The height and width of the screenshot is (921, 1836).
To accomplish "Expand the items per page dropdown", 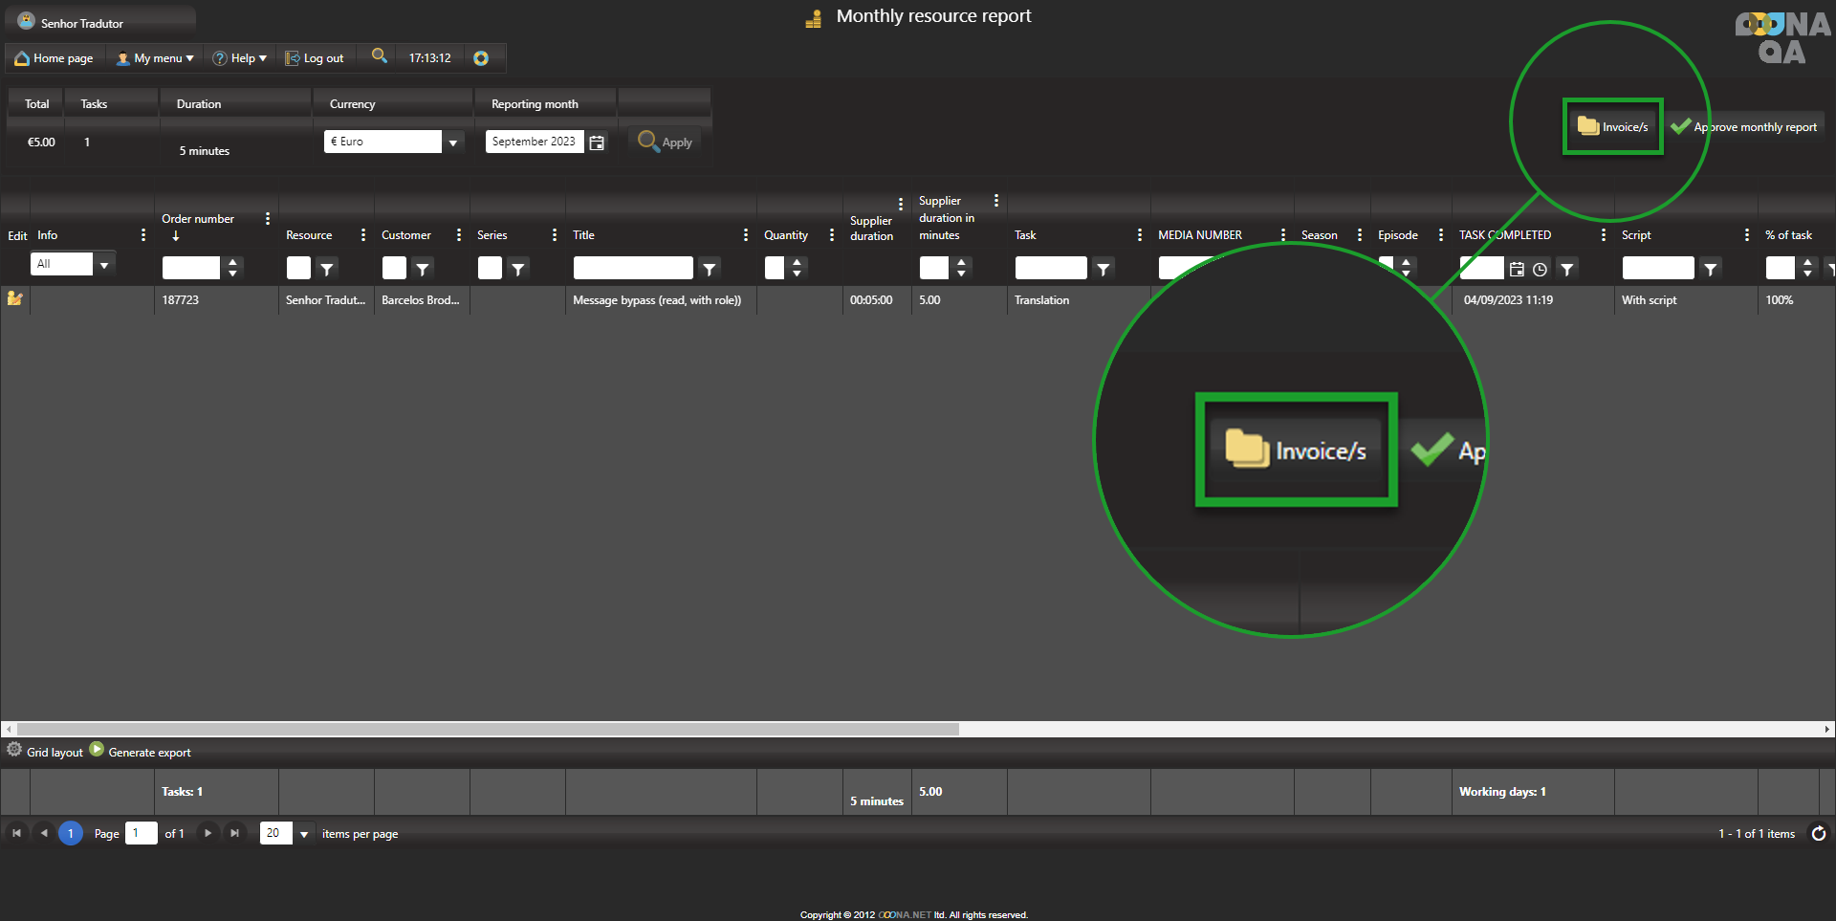I will (x=304, y=834).
